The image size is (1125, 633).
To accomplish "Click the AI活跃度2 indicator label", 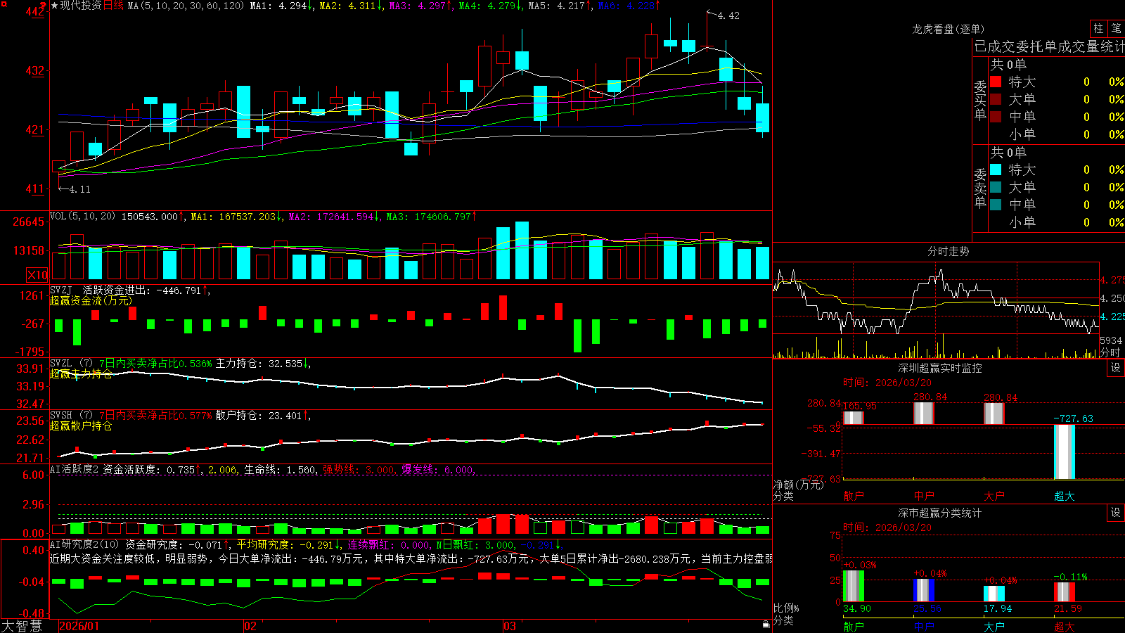I will [x=75, y=469].
